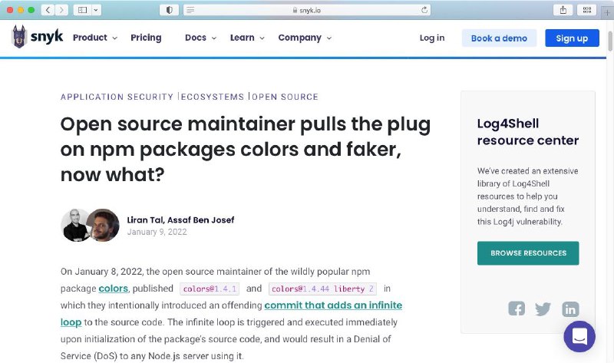Click the Snyk logo
Image resolution: width=614 pixels, height=363 pixels.
coord(38,37)
